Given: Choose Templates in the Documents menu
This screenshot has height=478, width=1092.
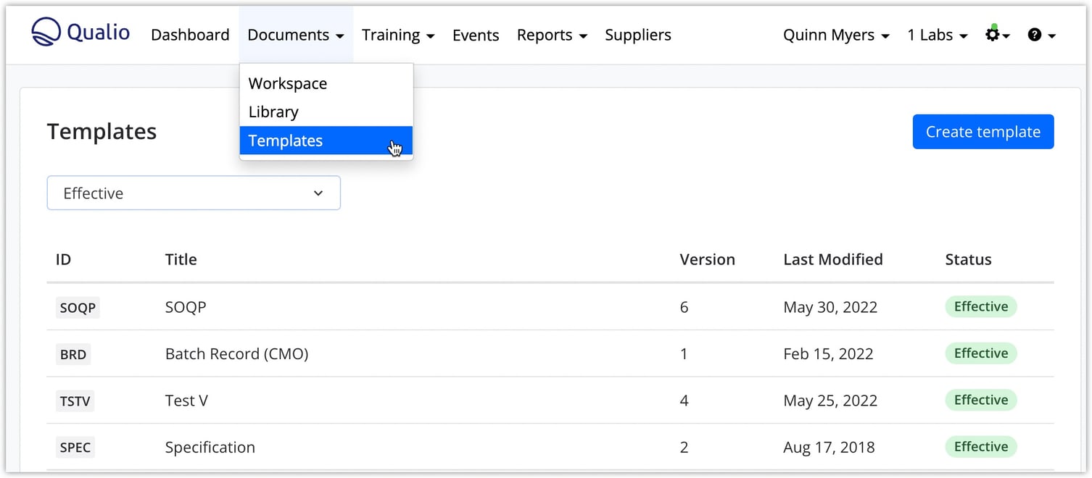Looking at the screenshot, I should coord(286,141).
